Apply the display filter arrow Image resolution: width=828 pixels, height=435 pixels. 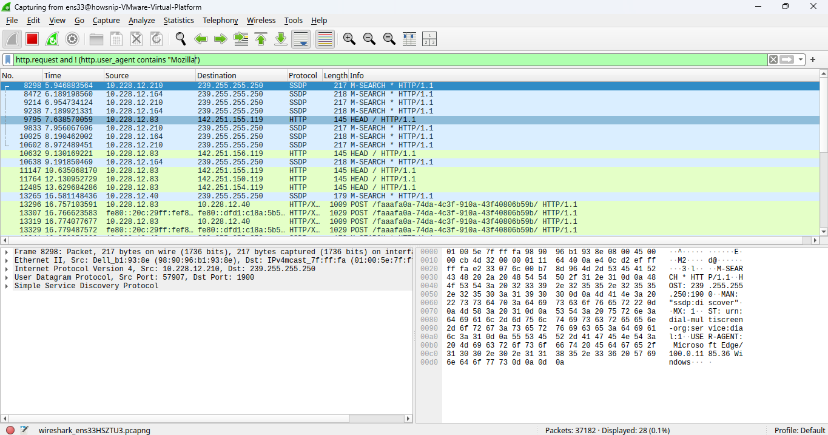(x=787, y=59)
